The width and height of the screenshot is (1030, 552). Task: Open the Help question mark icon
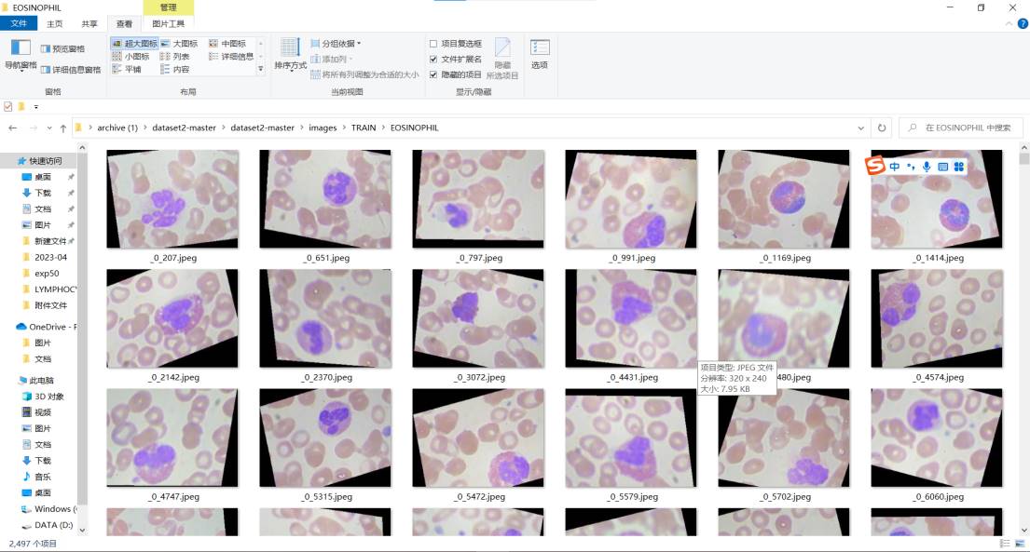pos(1023,23)
